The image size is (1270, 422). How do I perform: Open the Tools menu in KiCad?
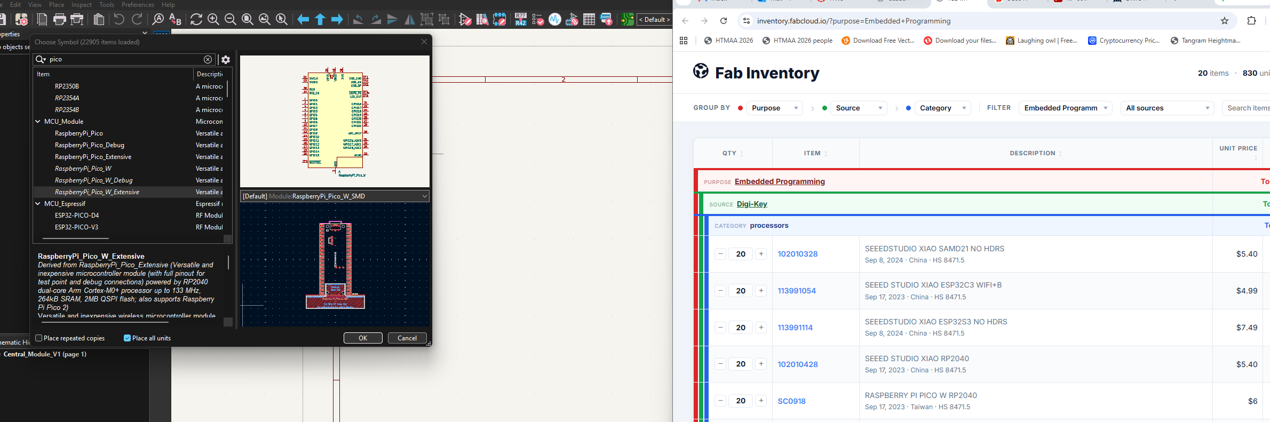(107, 5)
